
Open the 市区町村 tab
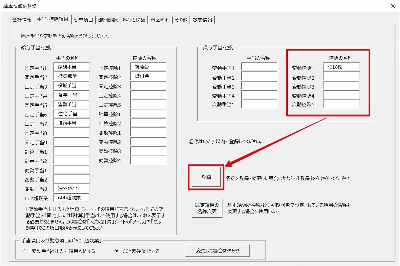point(160,20)
